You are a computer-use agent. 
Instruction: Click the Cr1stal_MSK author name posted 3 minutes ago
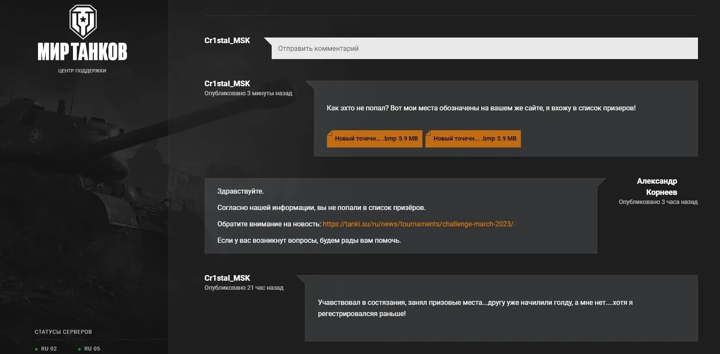point(227,84)
